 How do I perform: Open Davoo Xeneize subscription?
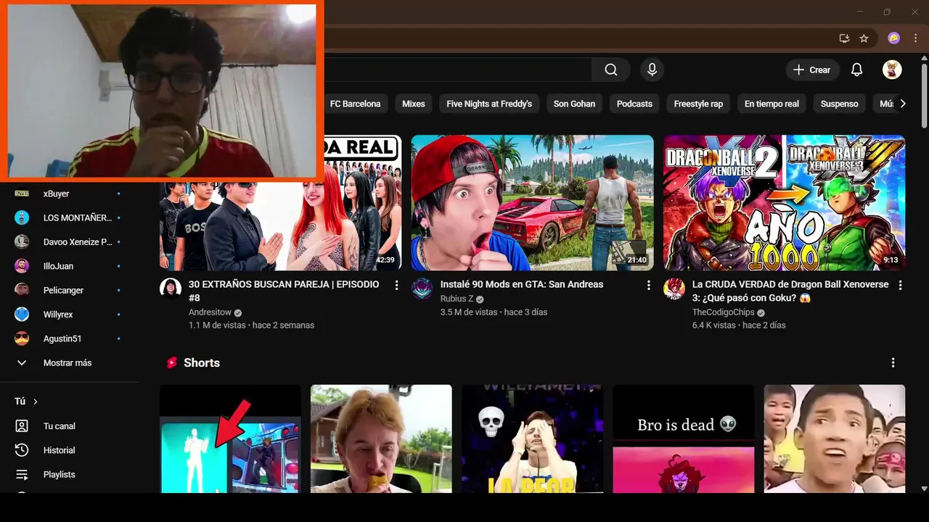pyautogui.click(x=70, y=242)
